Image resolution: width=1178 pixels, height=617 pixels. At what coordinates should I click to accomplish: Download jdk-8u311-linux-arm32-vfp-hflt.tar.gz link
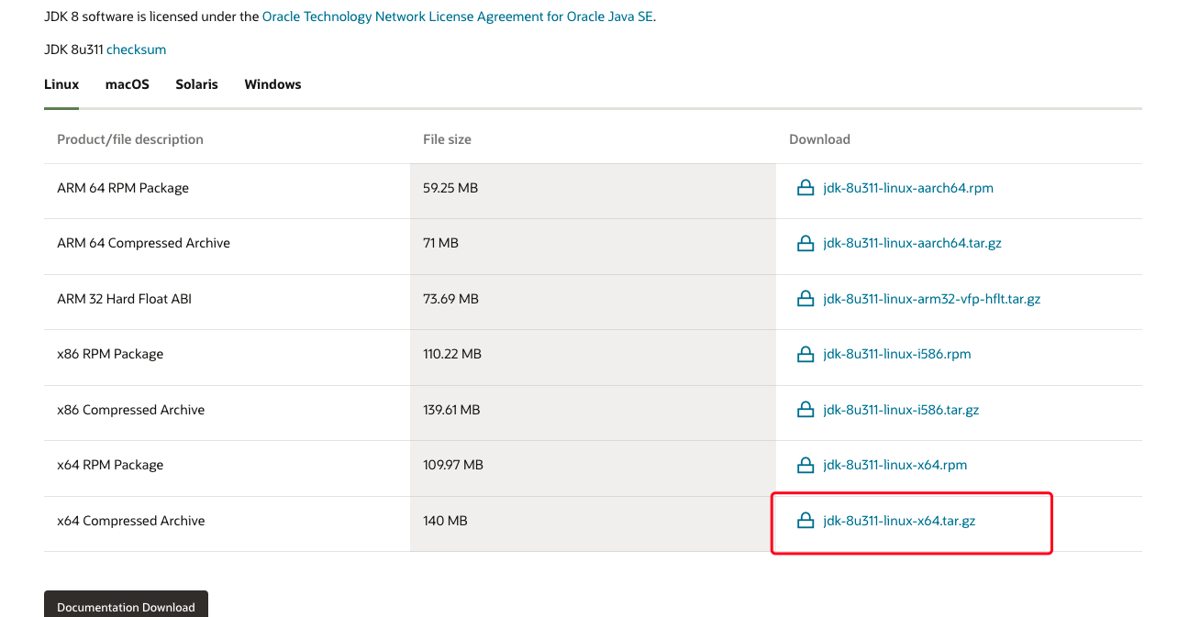(x=931, y=299)
